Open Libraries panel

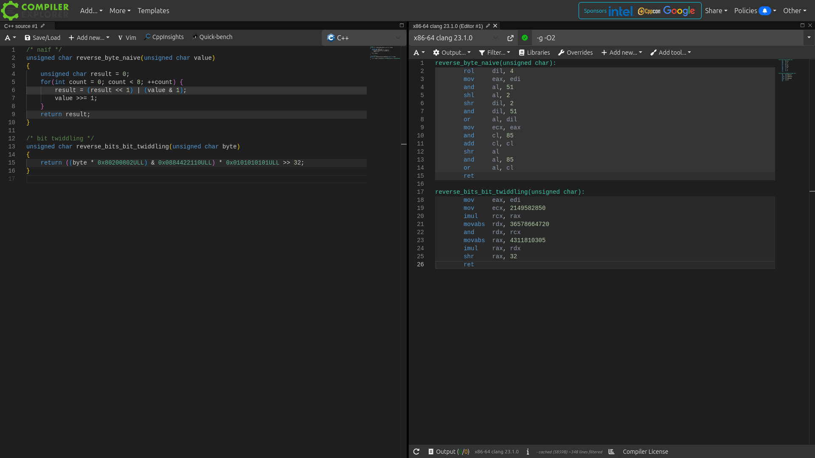534,53
